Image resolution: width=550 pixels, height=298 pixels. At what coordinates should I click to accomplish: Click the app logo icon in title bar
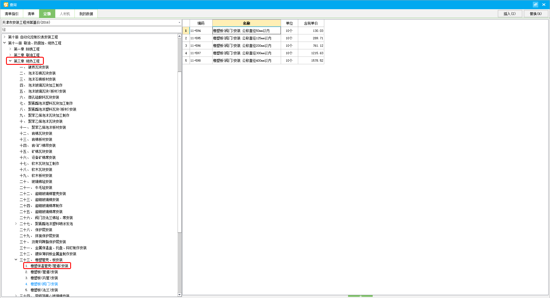[6, 5]
